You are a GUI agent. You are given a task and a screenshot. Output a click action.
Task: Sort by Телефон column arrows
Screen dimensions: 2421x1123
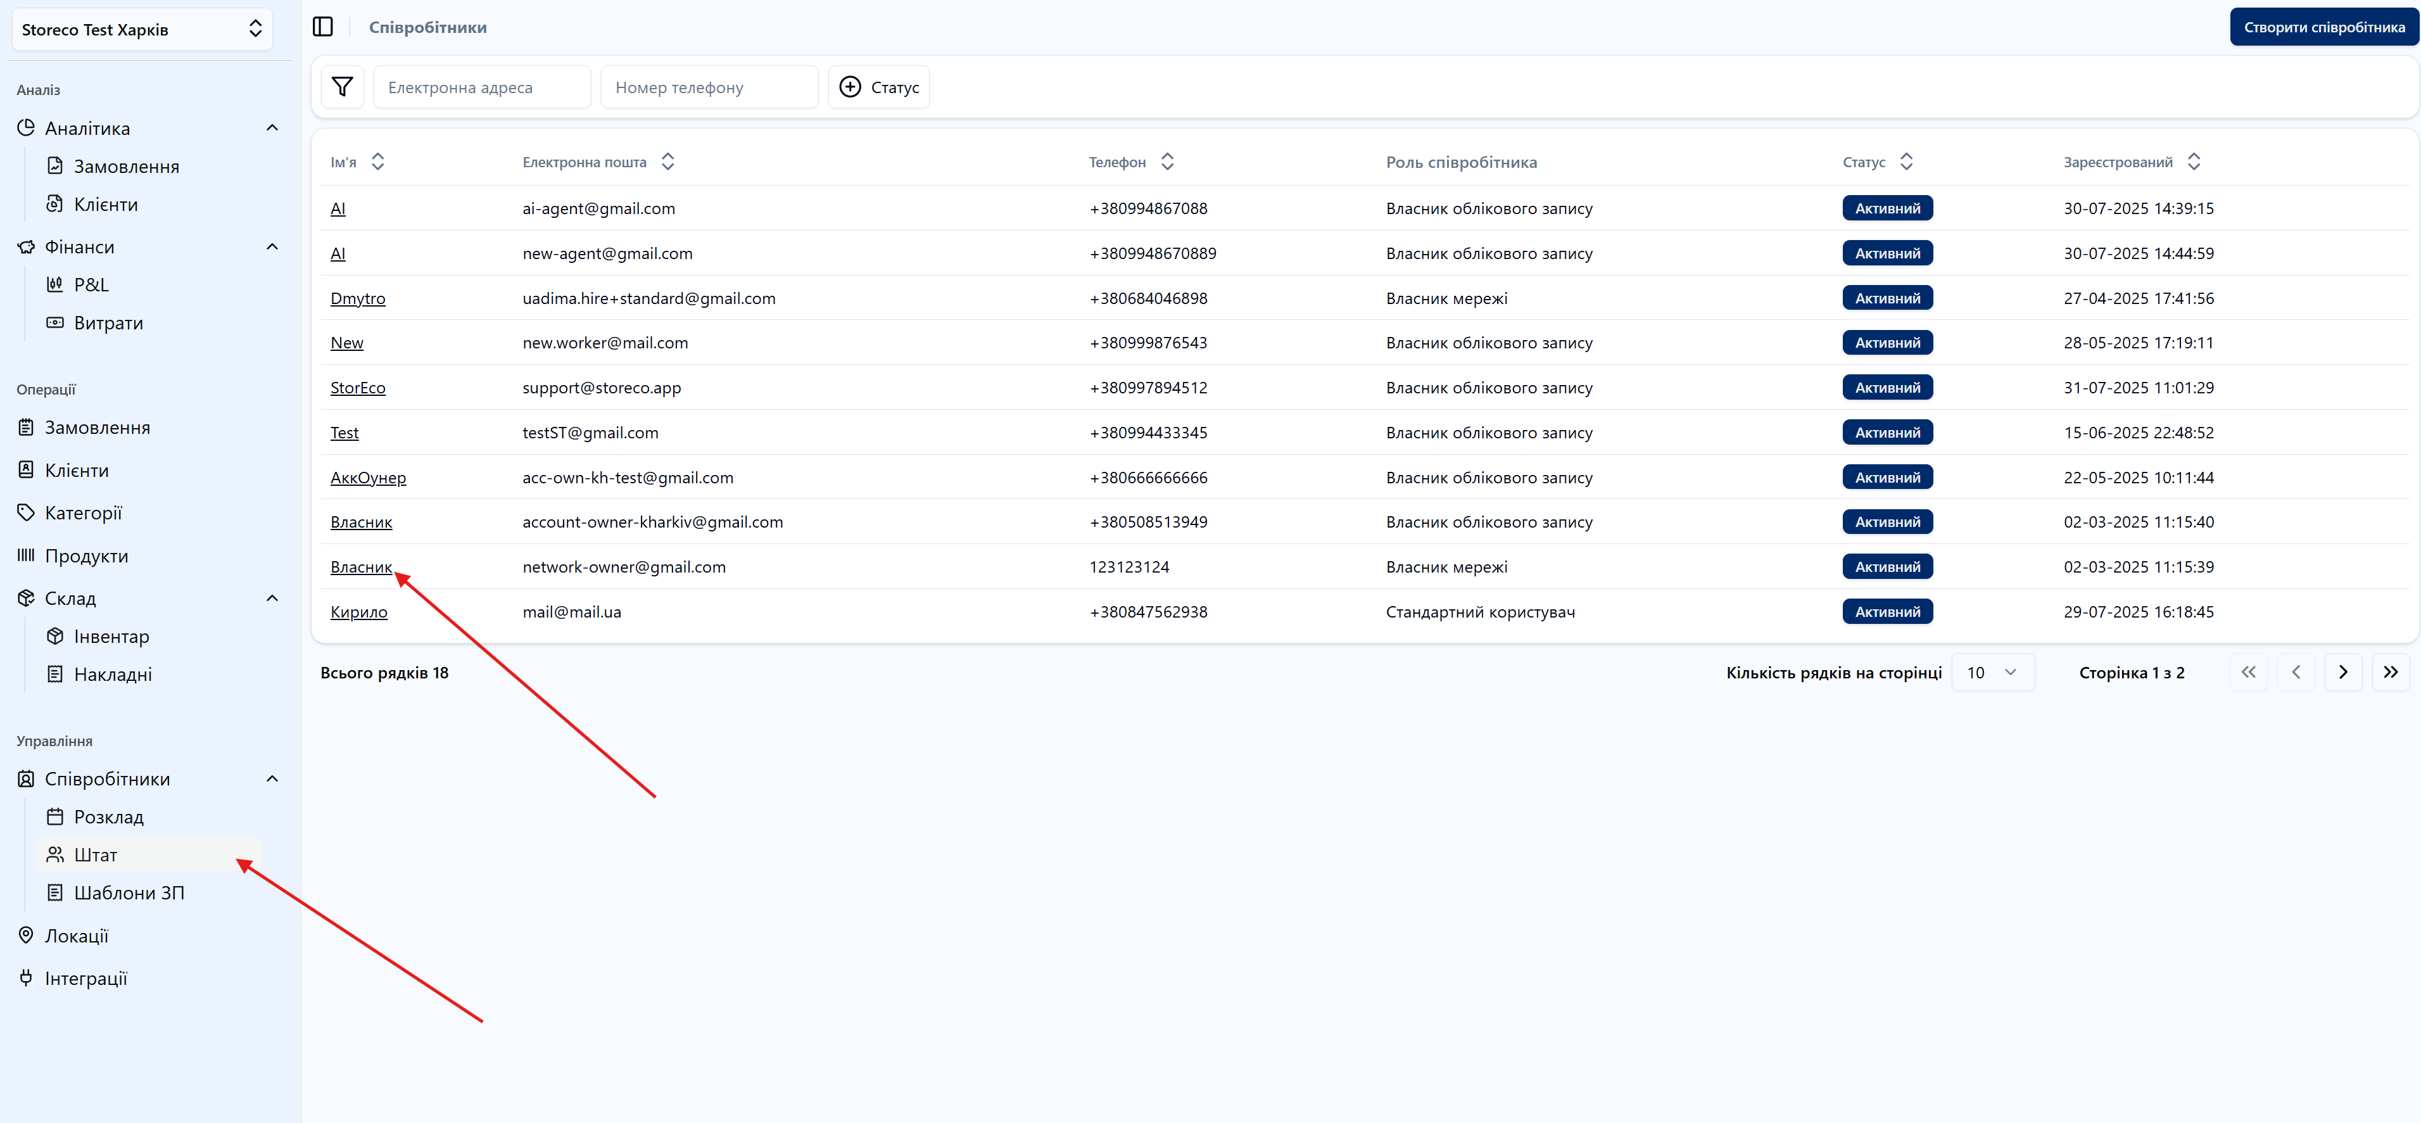click(x=1167, y=162)
